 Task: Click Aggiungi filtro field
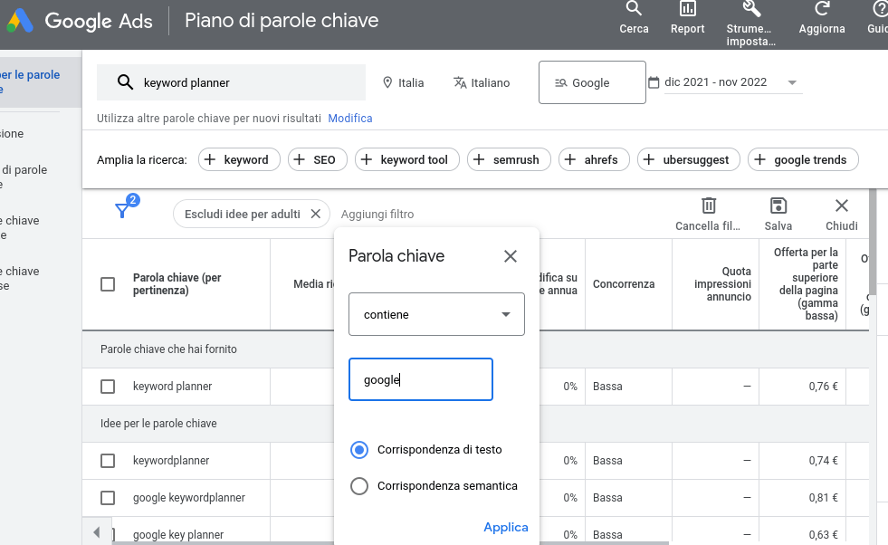pyautogui.click(x=377, y=215)
